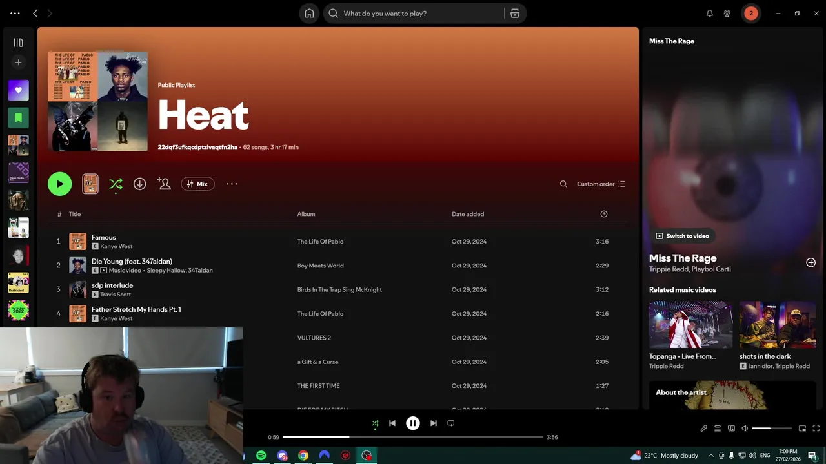
Task: Click the create playlist plus icon
Action: (x=18, y=63)
